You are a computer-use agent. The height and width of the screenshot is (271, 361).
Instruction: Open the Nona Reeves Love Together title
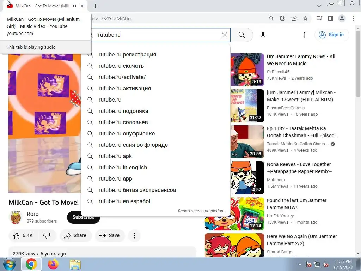point(299,168)
